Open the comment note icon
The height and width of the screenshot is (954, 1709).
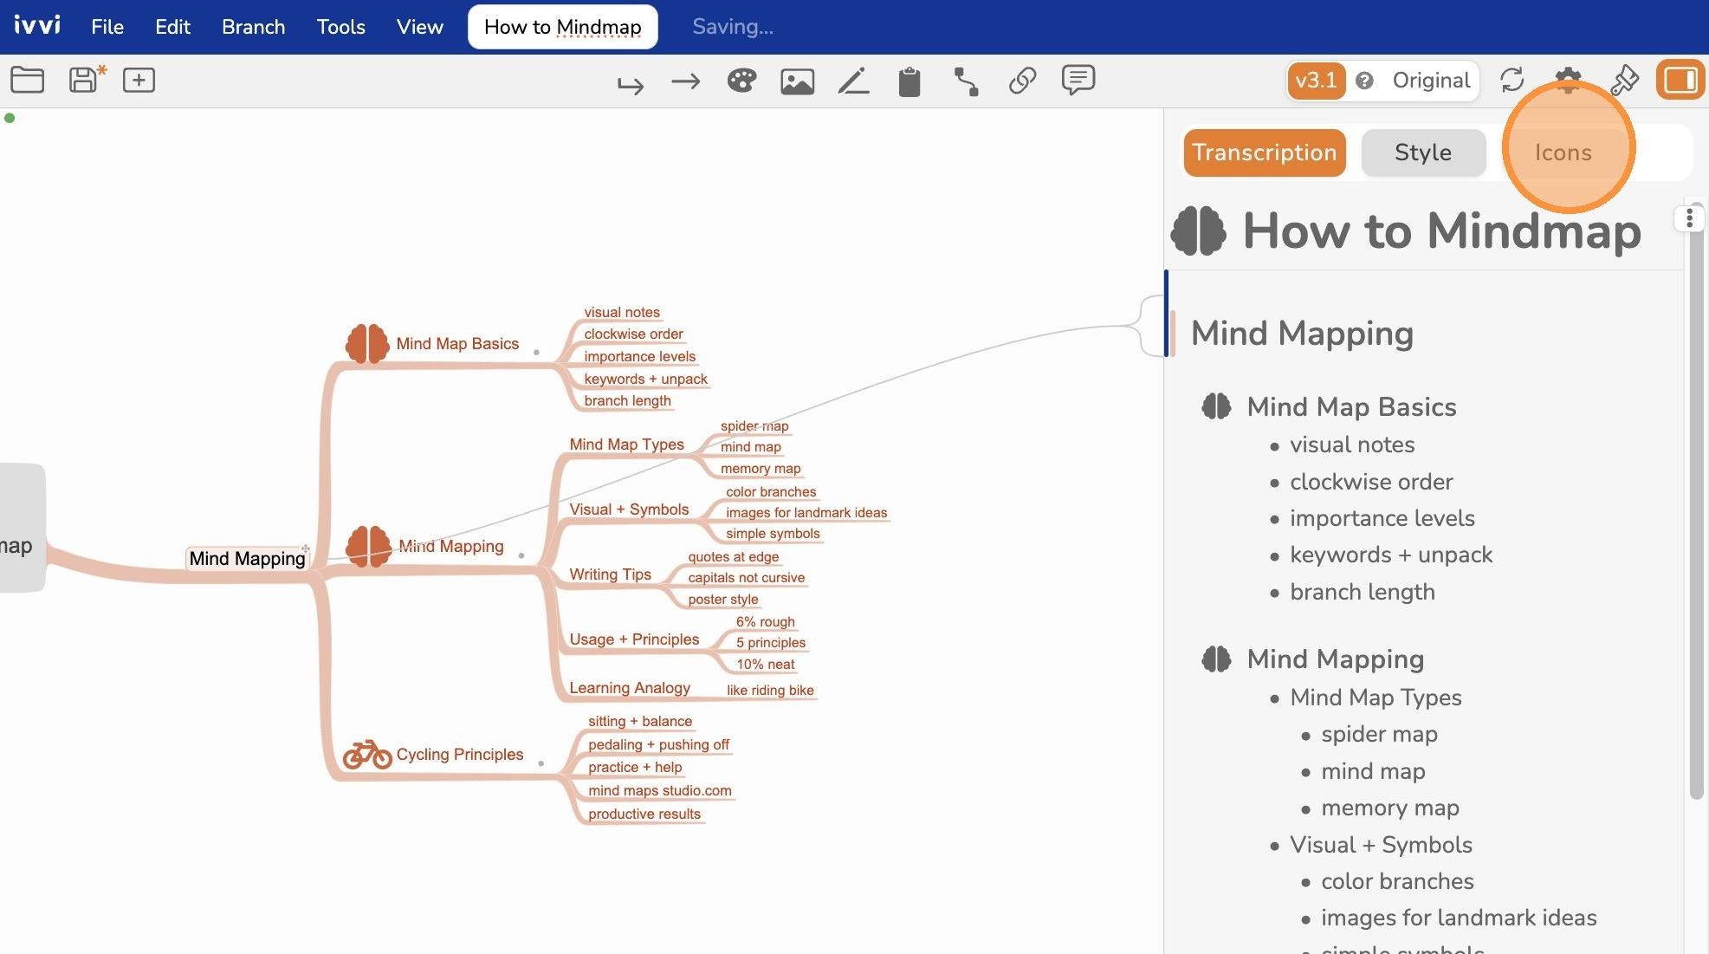pos(1078,81)
